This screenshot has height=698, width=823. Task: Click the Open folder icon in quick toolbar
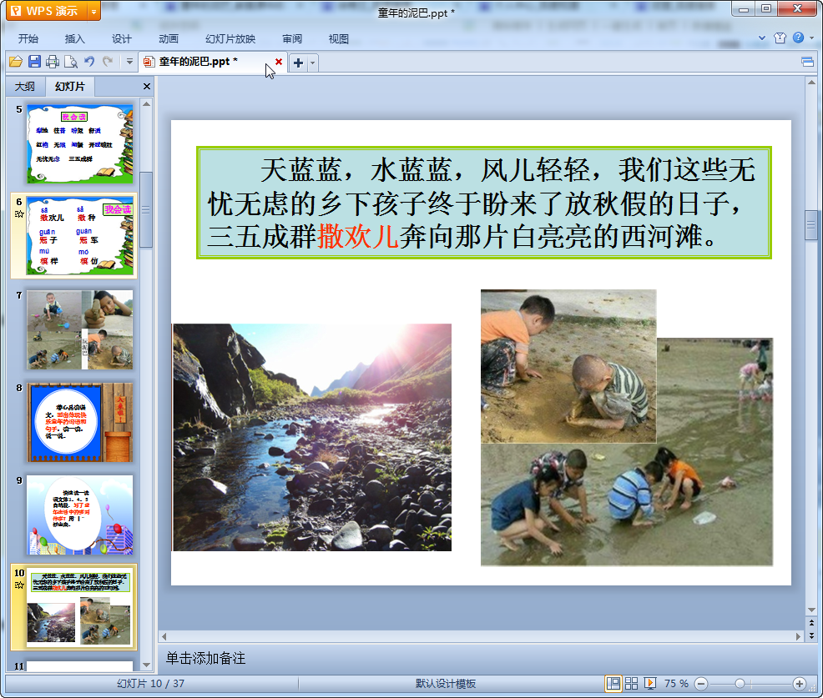click(15, 62)
